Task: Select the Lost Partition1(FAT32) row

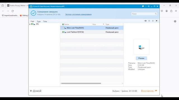Action: coord(92,32)
